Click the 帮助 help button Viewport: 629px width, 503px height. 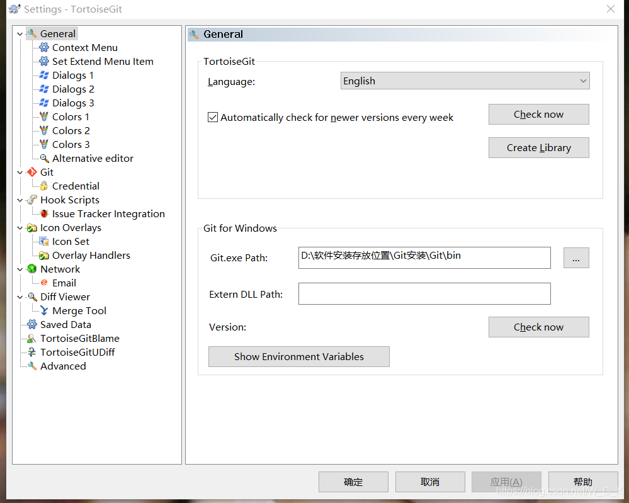point(583,482)
